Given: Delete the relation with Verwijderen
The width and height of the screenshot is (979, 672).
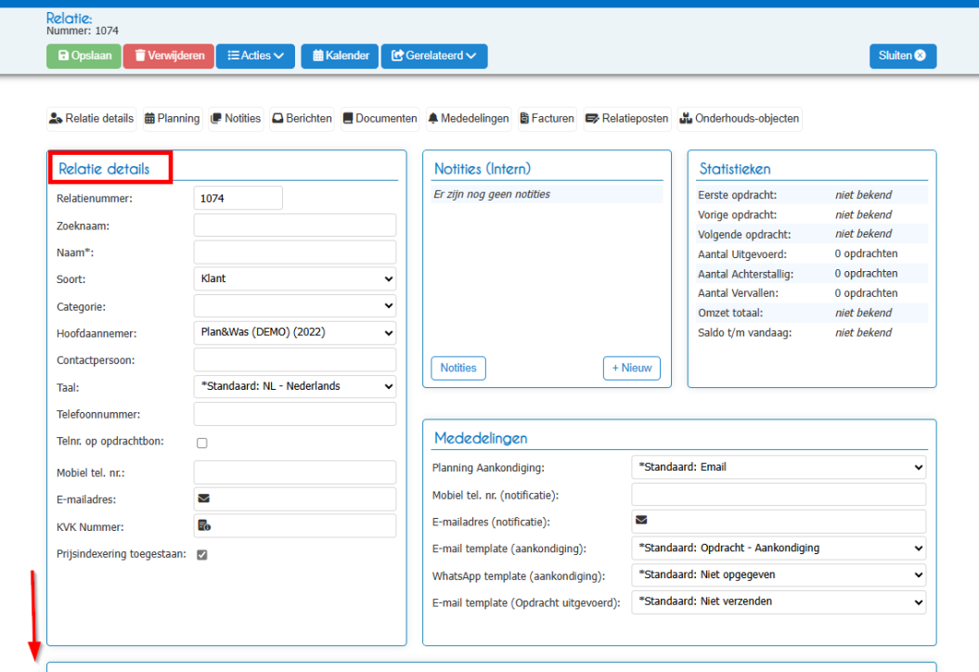Looking at the screenshot, I should (x=169, y=56).
